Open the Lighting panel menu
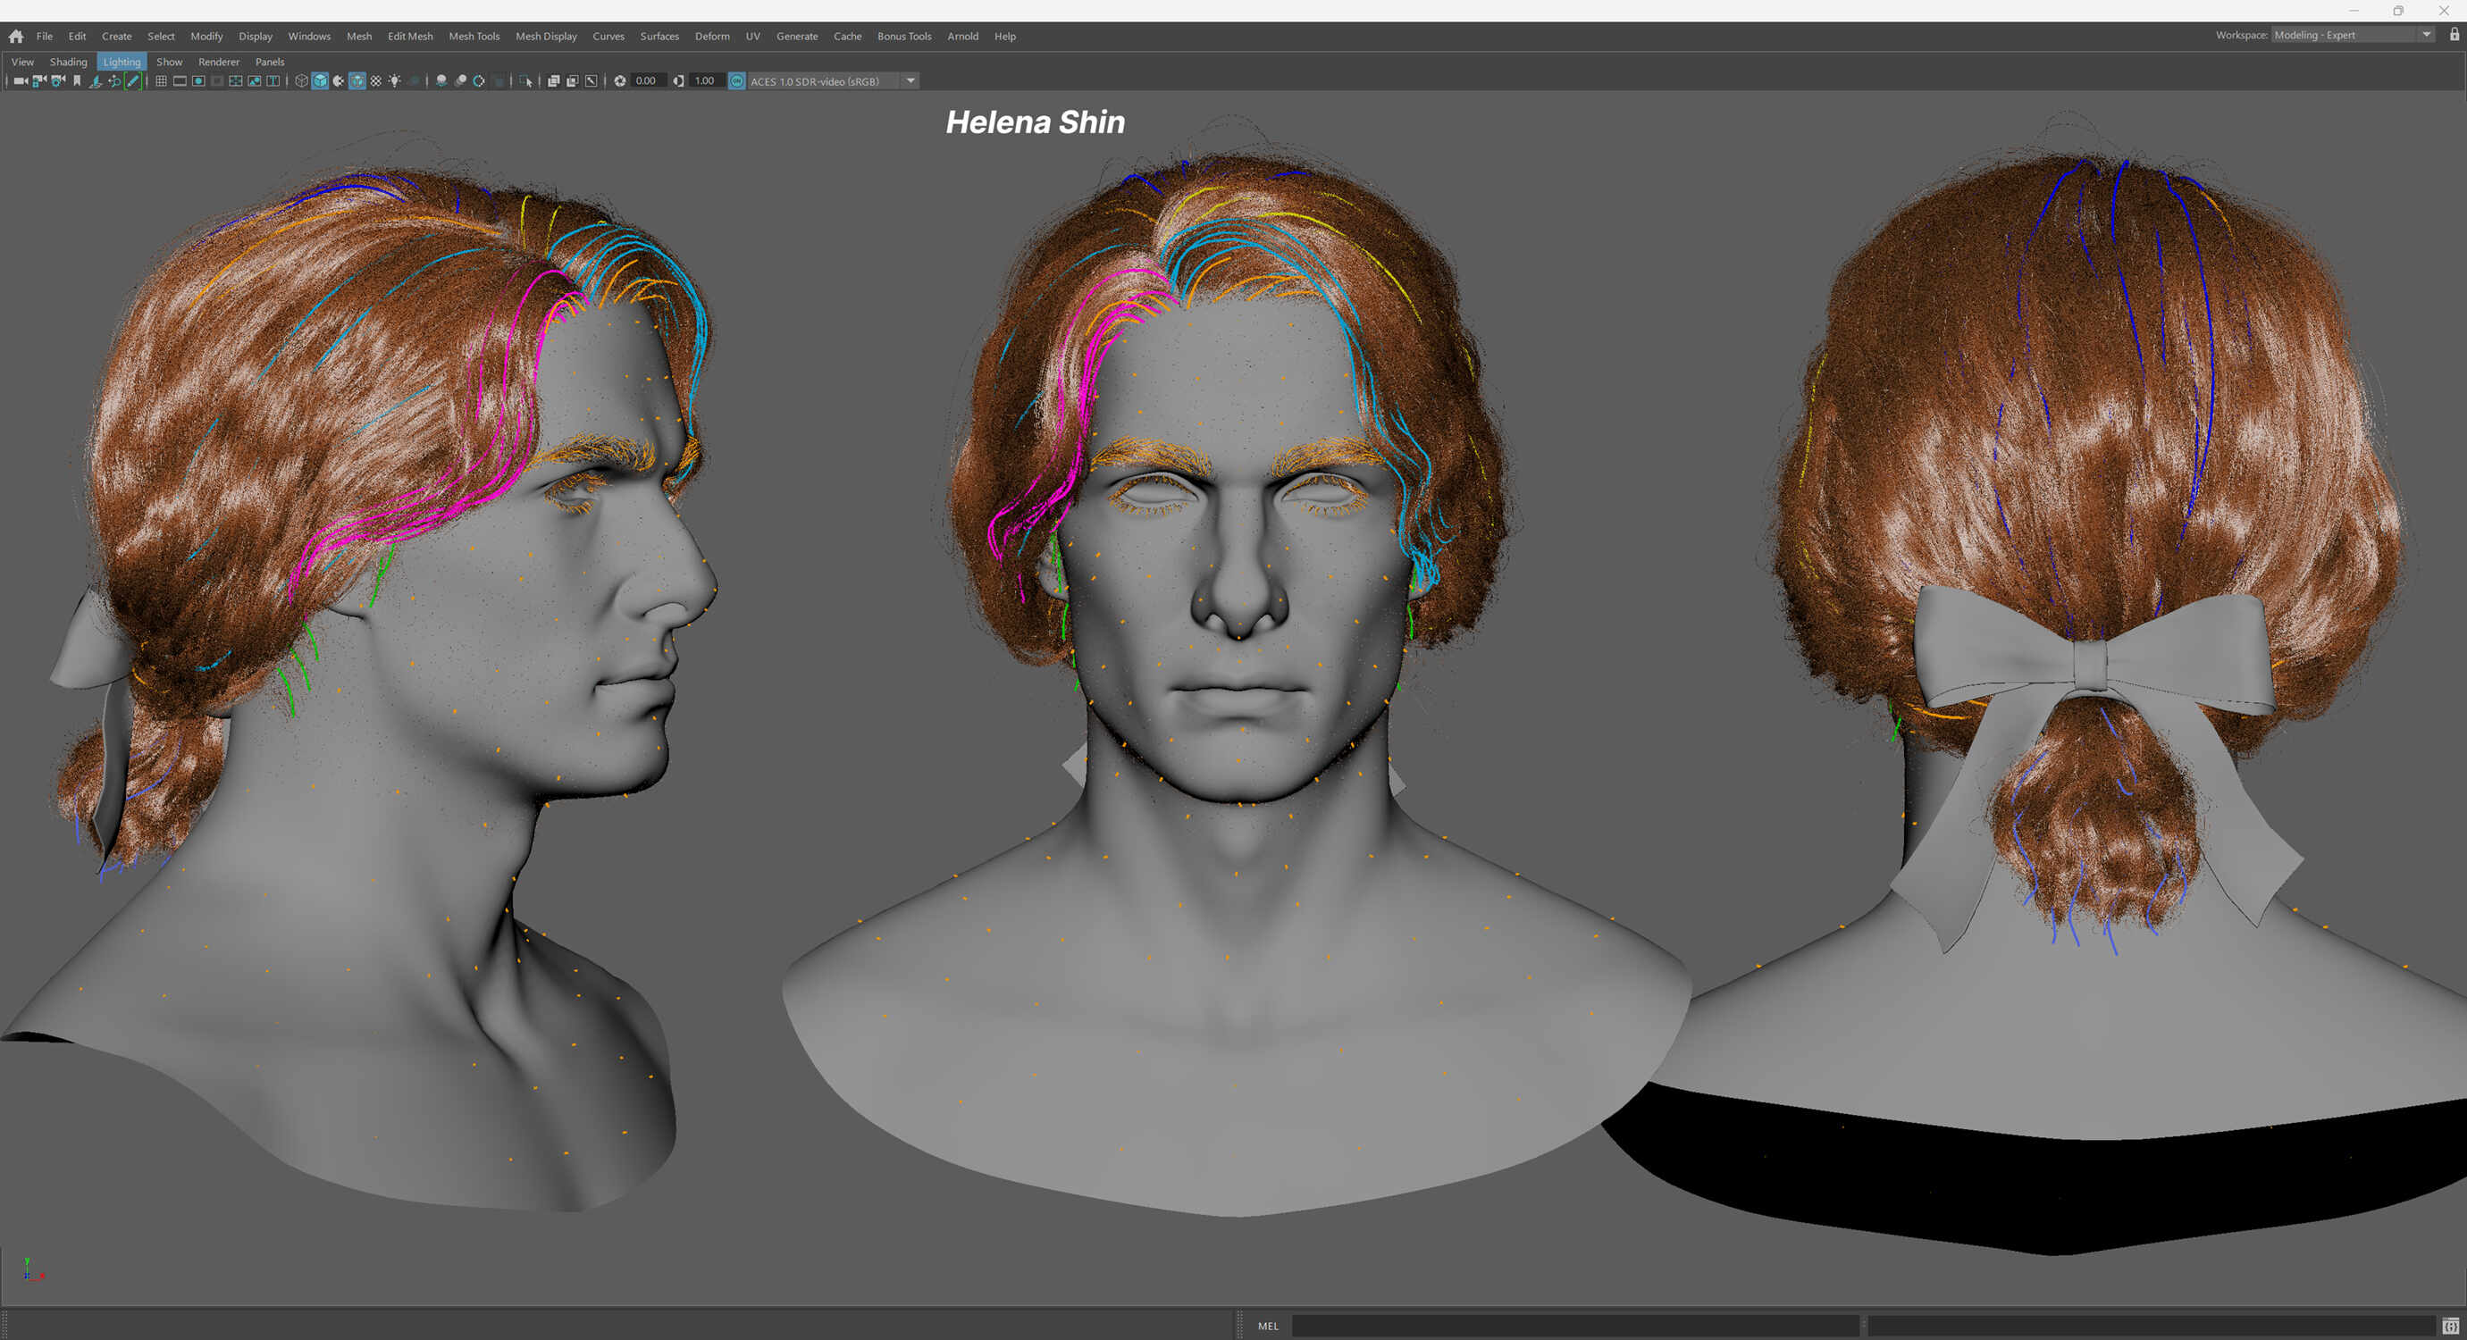2467x1340 pixels. [122, 63]
